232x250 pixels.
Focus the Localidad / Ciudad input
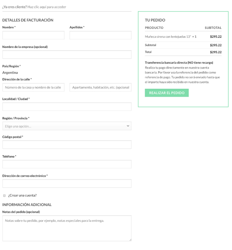coord(67,107)
